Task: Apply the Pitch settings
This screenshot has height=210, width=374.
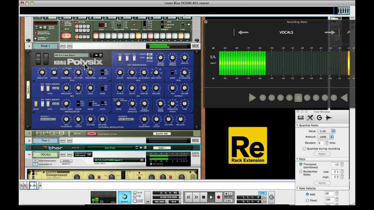Action: click(x=322, y=183)
